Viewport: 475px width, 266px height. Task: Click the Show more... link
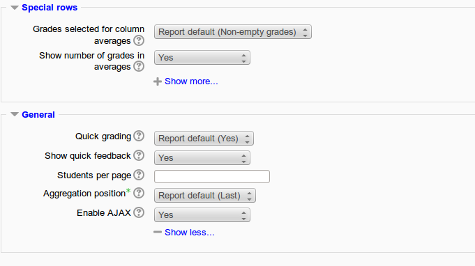[x=191, y=81]
